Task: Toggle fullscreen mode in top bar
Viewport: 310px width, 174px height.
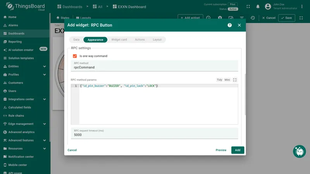Action: tap(248, 7)
